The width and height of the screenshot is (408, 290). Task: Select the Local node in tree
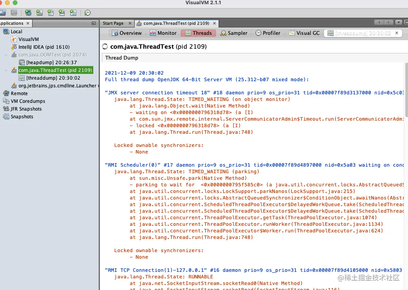tap(16, 32)
